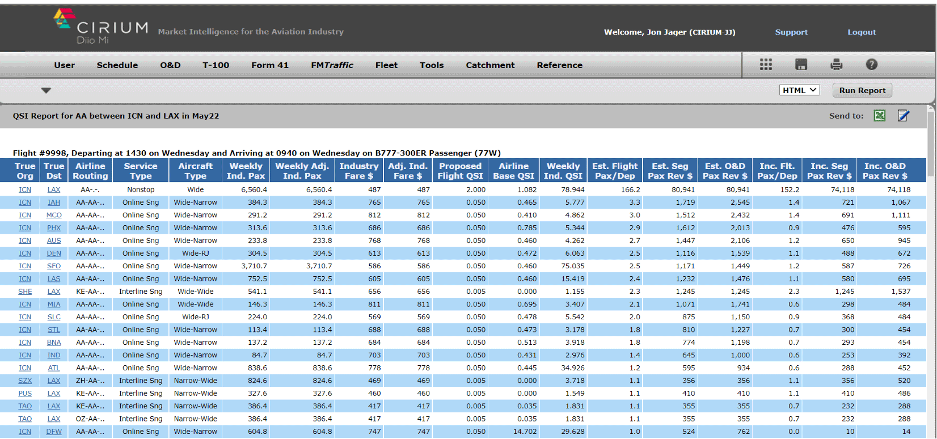Screen dimensions: 937x439
Task: Click the Nonstop service type cell
Action: point(141,189)
